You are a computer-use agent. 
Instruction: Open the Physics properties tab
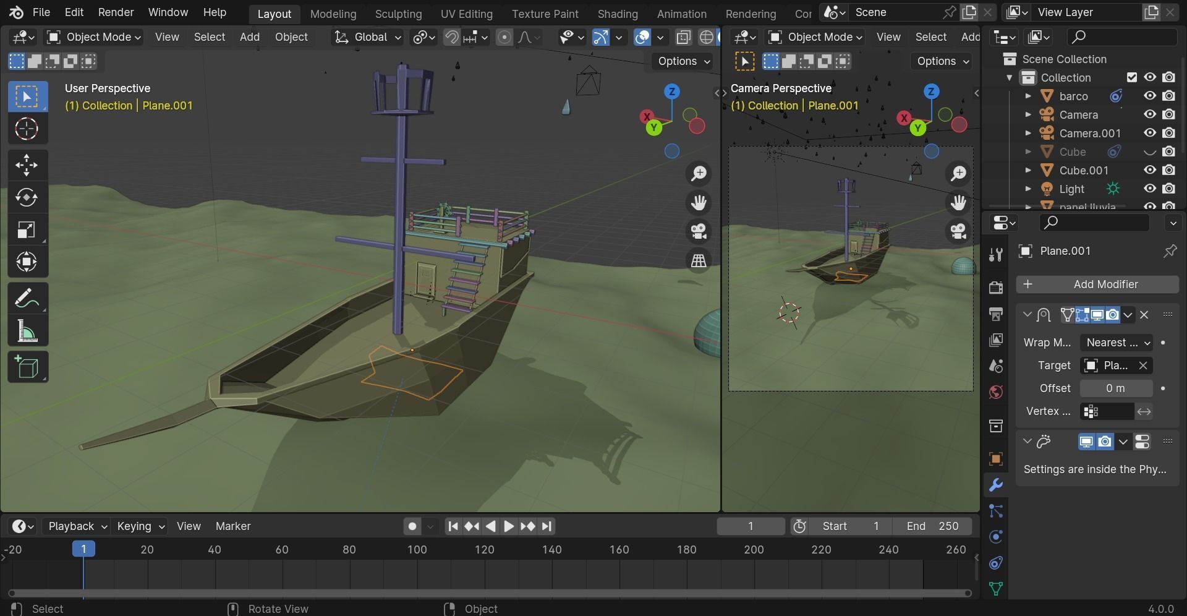[x=995, y=537]
